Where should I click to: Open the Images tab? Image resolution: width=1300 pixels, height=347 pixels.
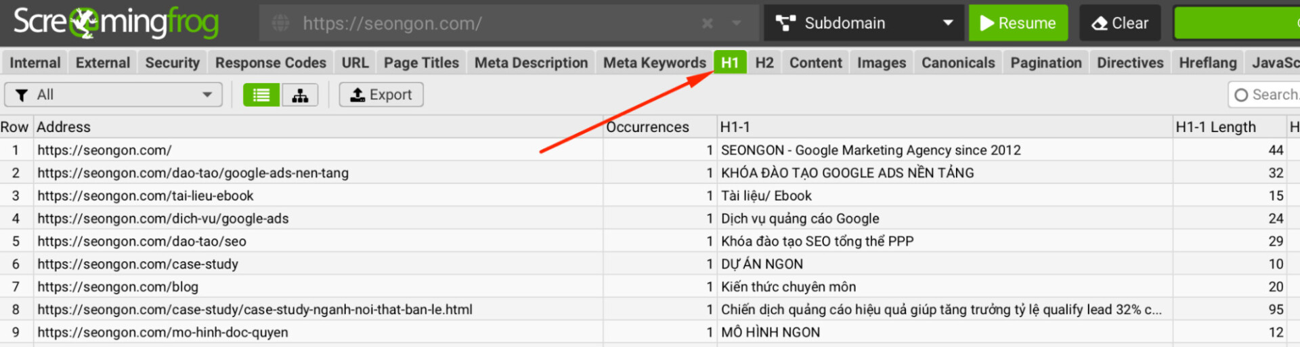click(882, 62)
